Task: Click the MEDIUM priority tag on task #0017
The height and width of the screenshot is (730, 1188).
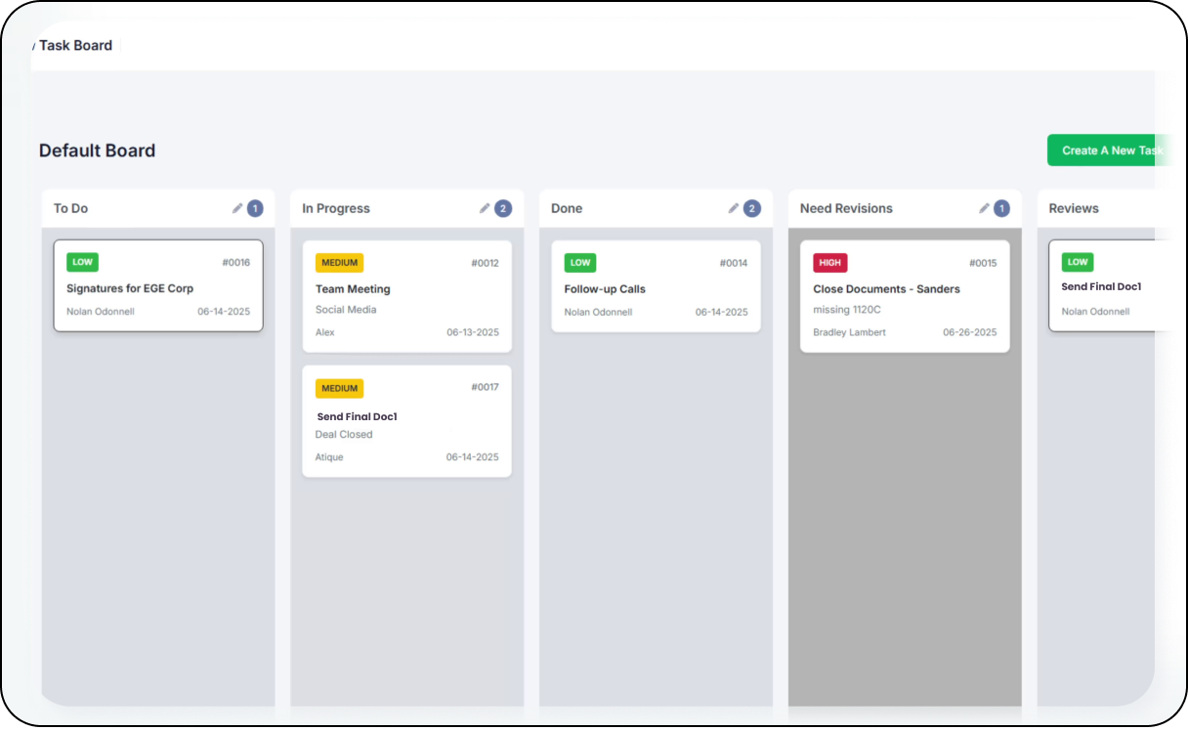Action: (x=339, y=388)
